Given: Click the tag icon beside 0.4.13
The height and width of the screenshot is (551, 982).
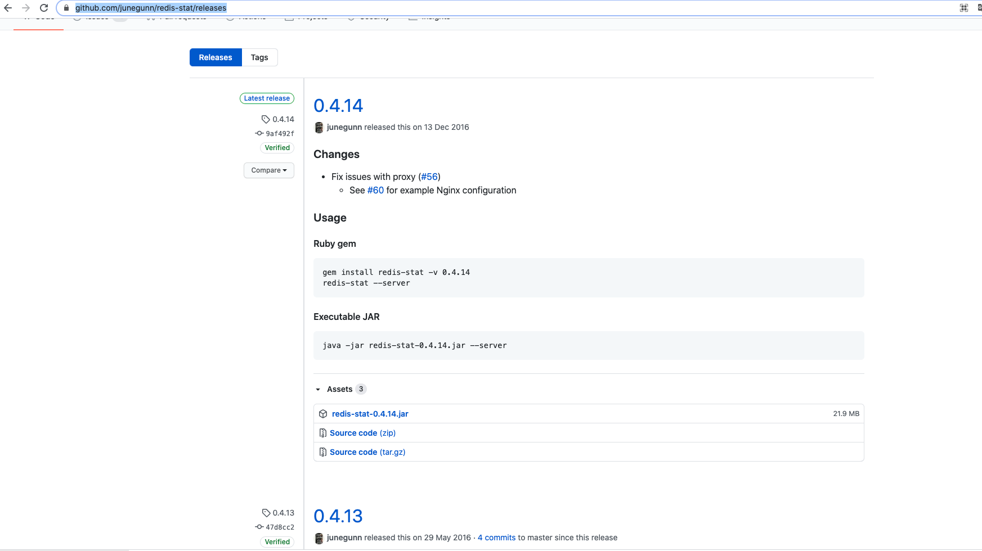Looking at the screenshot, I should [266, 513].
